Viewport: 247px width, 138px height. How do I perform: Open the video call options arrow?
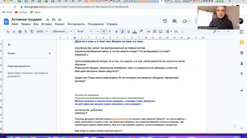(x=189, y=21)
